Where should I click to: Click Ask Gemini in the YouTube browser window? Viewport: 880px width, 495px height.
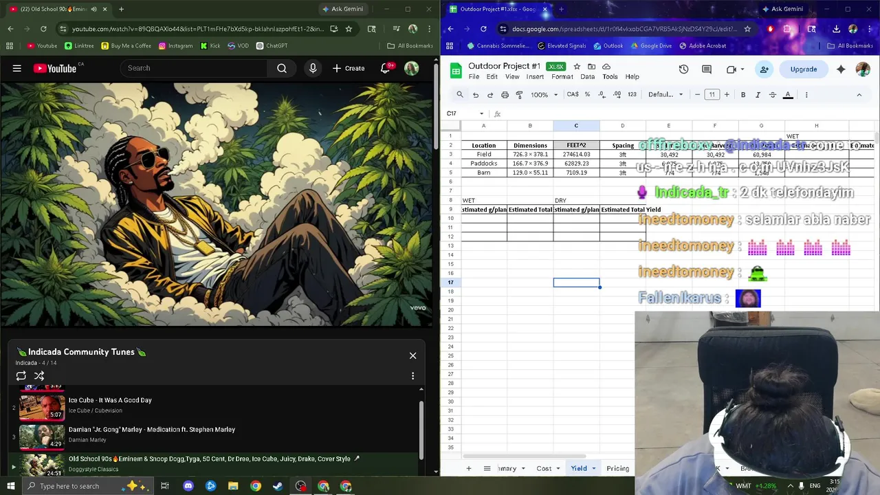tap(342, 9)
